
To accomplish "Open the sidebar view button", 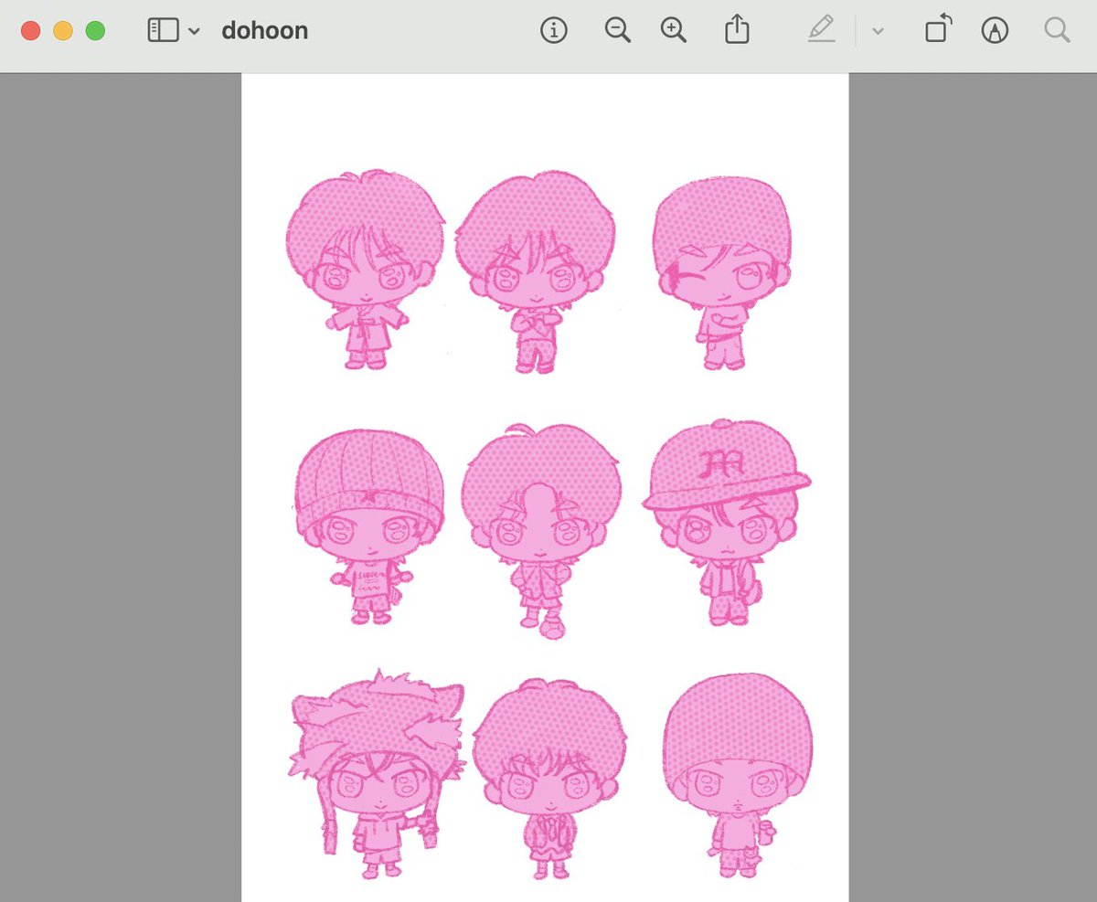I will pos(163,31).
